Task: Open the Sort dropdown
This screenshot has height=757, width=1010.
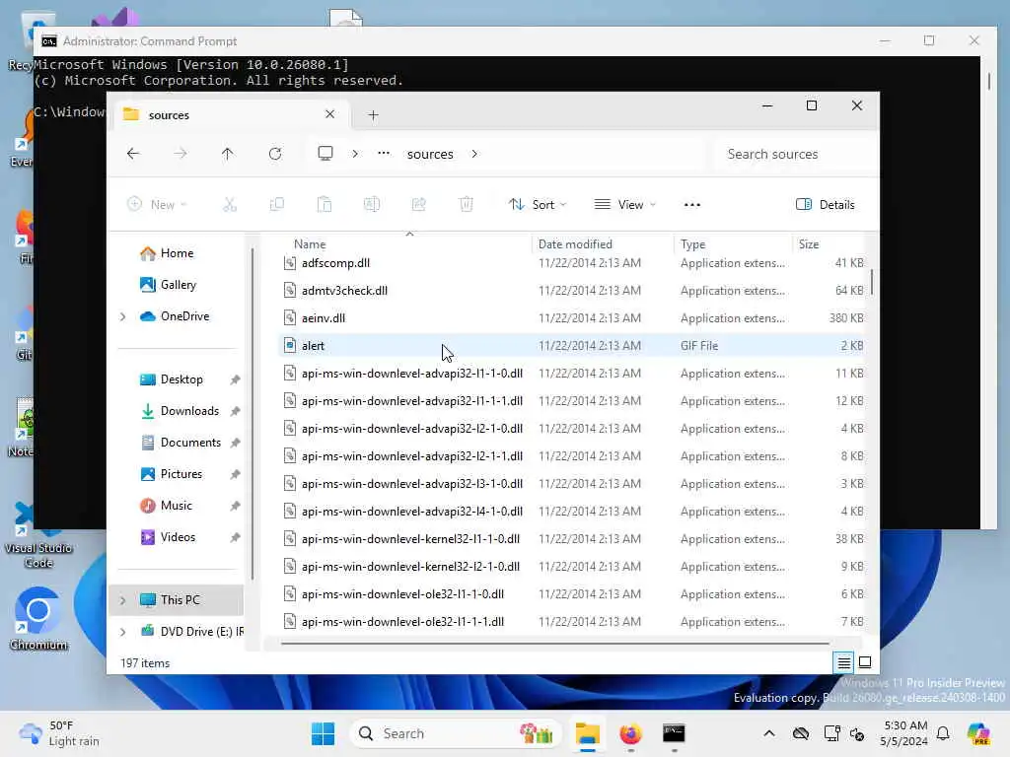Action: click(538, 205)
